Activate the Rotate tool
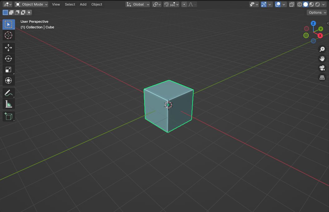Viewport: 329px width, 212px height. [x=8, y=59]
